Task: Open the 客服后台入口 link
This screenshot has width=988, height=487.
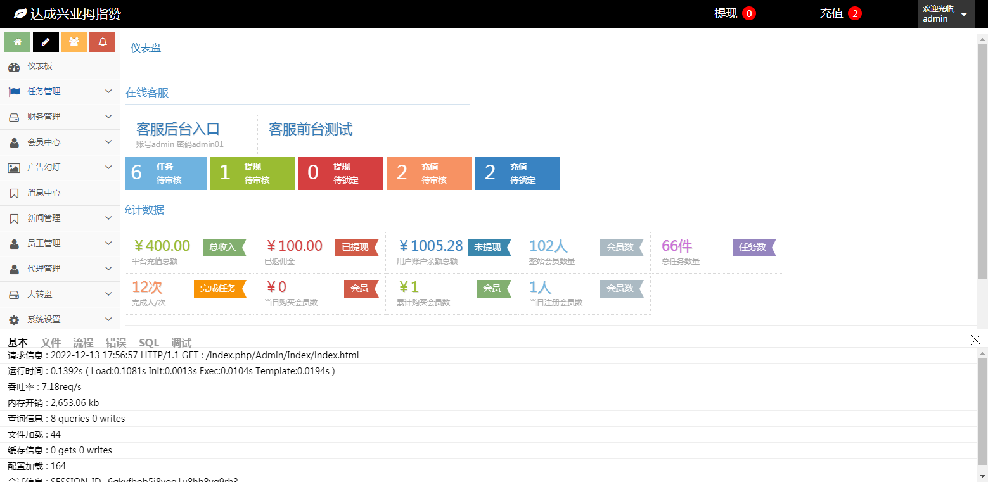Action: click(x=178, y=129)
